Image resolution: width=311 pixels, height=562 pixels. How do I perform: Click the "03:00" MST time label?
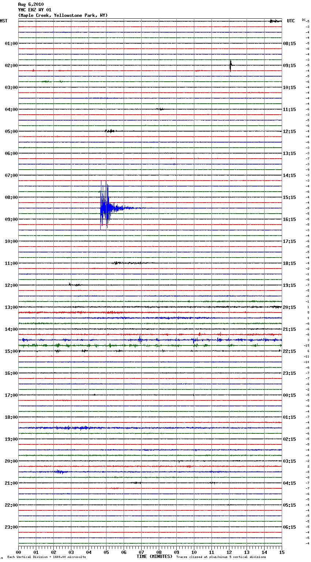11,88
